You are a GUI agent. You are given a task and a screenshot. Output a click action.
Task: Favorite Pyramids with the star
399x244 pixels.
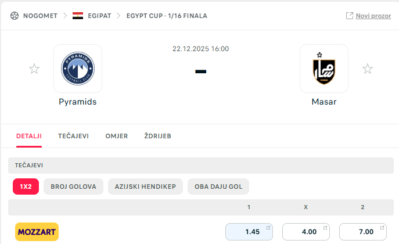34,69
